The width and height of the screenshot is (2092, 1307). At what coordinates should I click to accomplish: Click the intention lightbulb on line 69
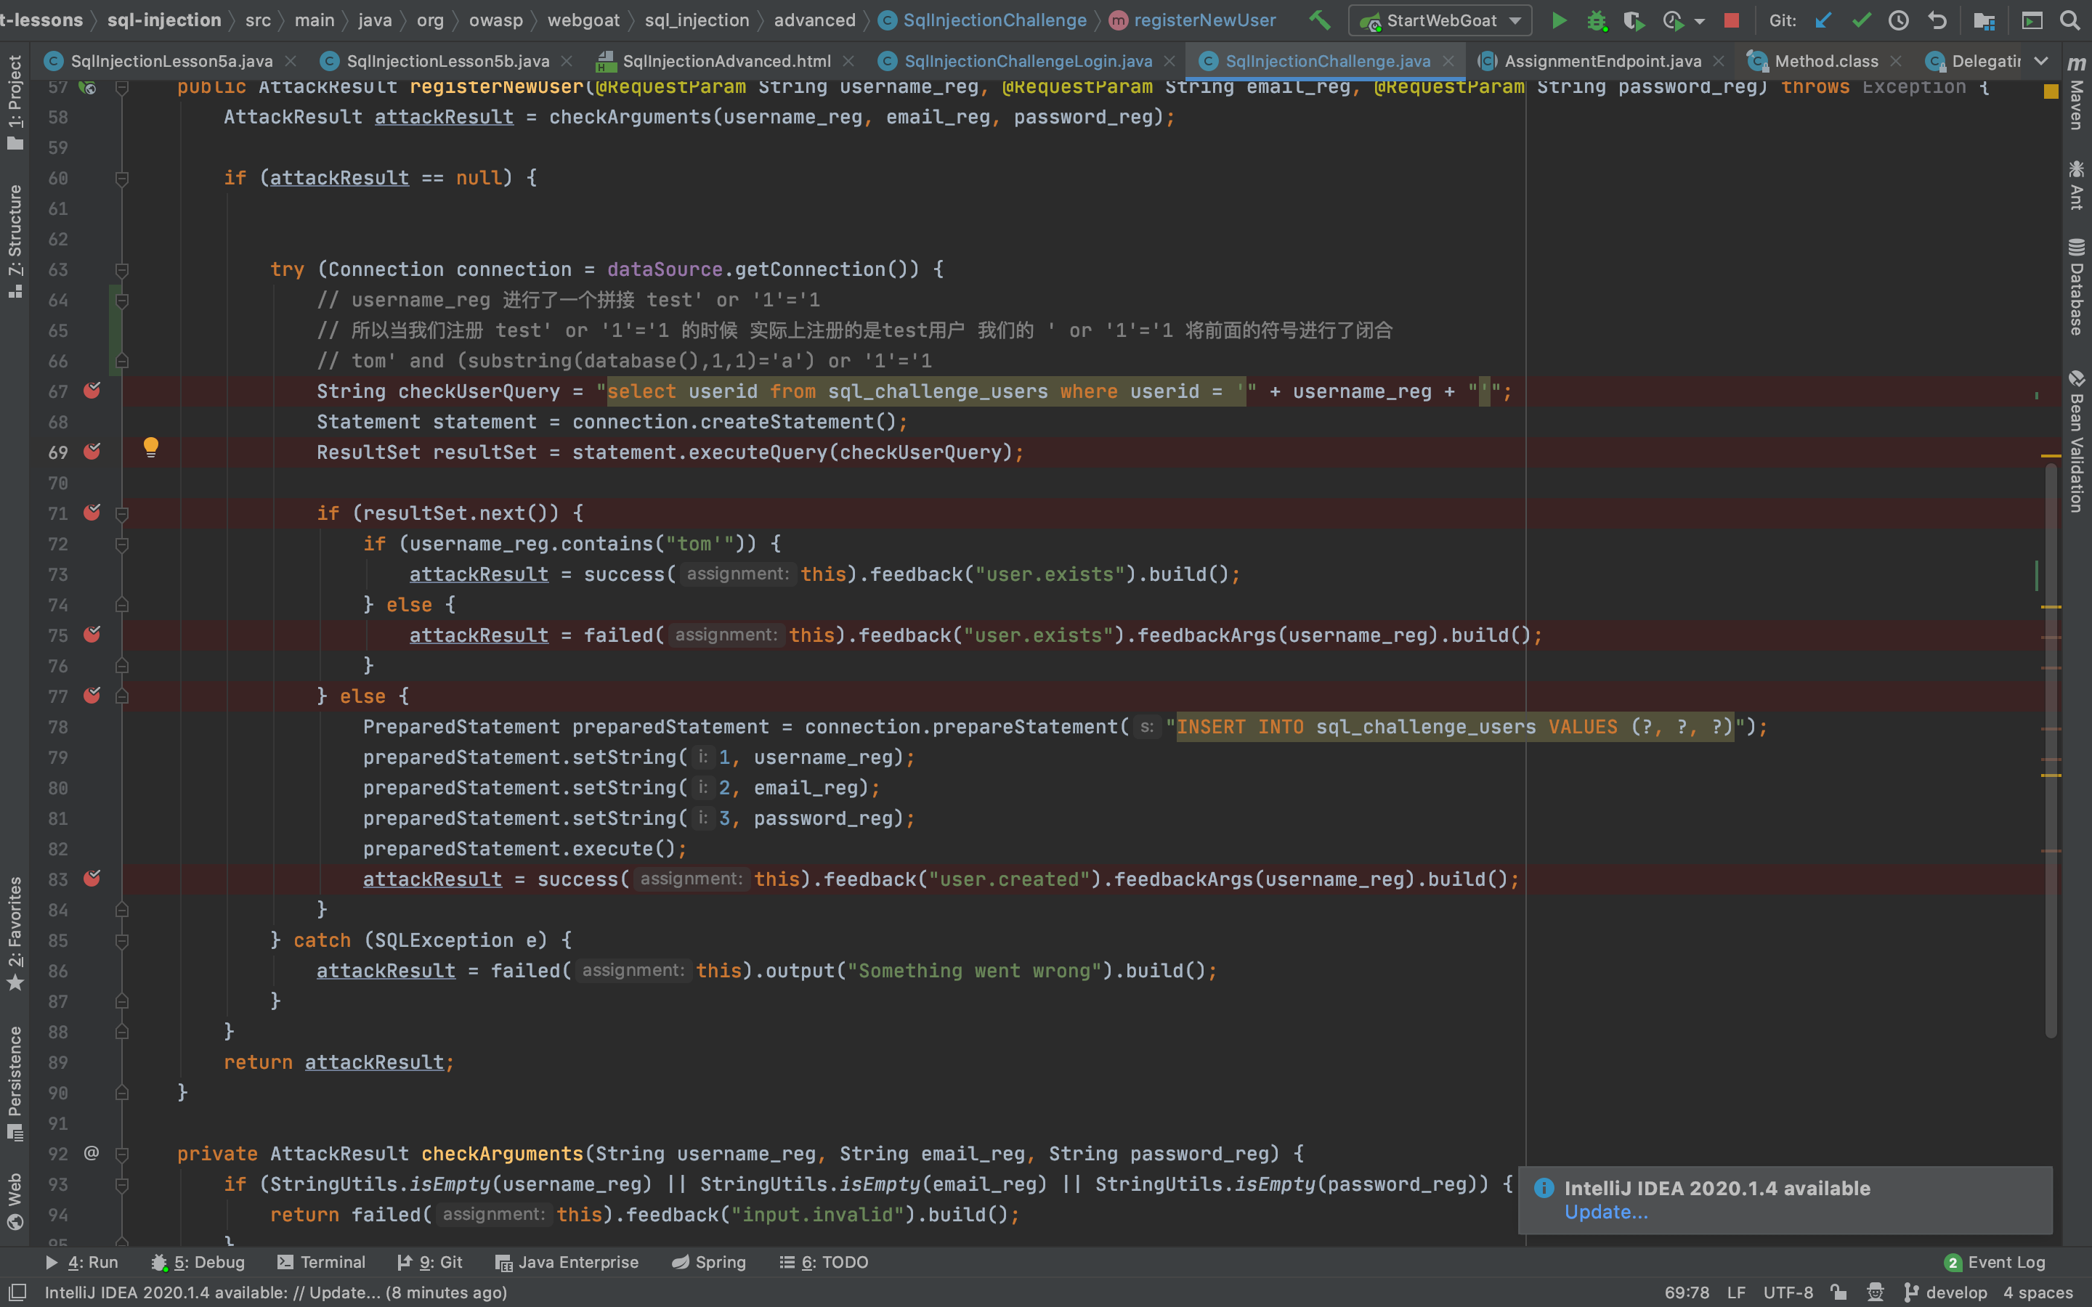[x=150, y=446]
